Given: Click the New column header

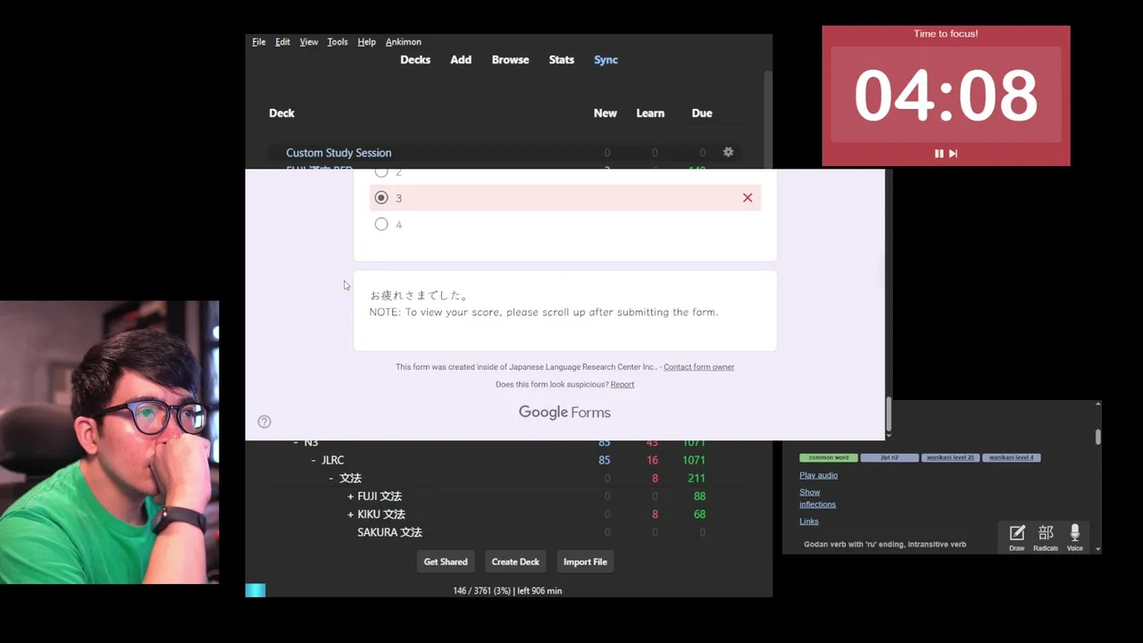Looking at the screenshot, I should point(605,113).
